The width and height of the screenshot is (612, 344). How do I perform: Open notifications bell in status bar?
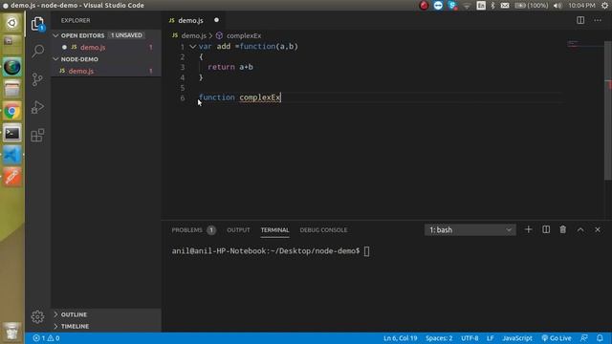pyautogui.click(x=600, y=338)
